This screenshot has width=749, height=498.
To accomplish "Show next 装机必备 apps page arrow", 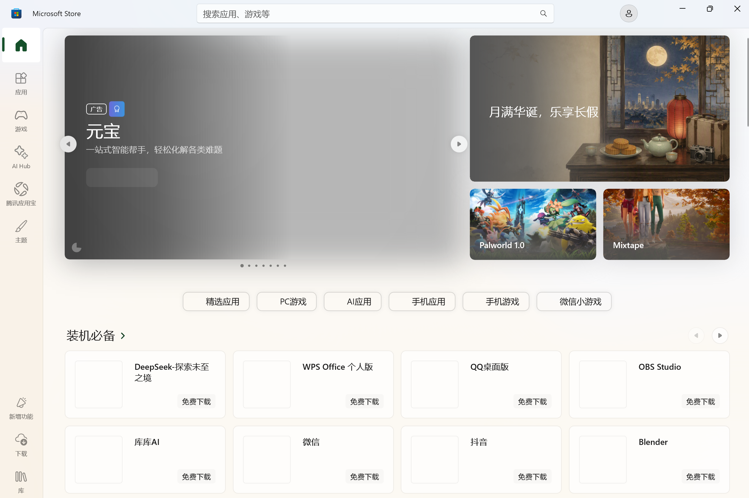I will tap(720, 336).
